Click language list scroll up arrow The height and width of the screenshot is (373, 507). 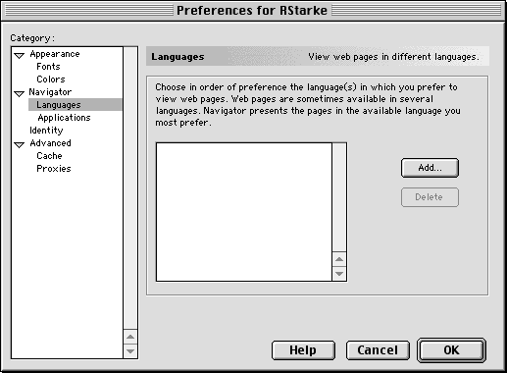[339, 259]
